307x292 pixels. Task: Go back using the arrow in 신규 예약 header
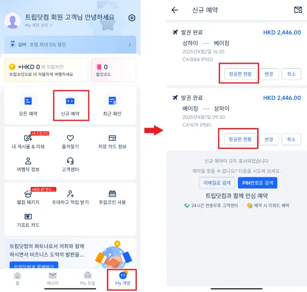[175, 10]
